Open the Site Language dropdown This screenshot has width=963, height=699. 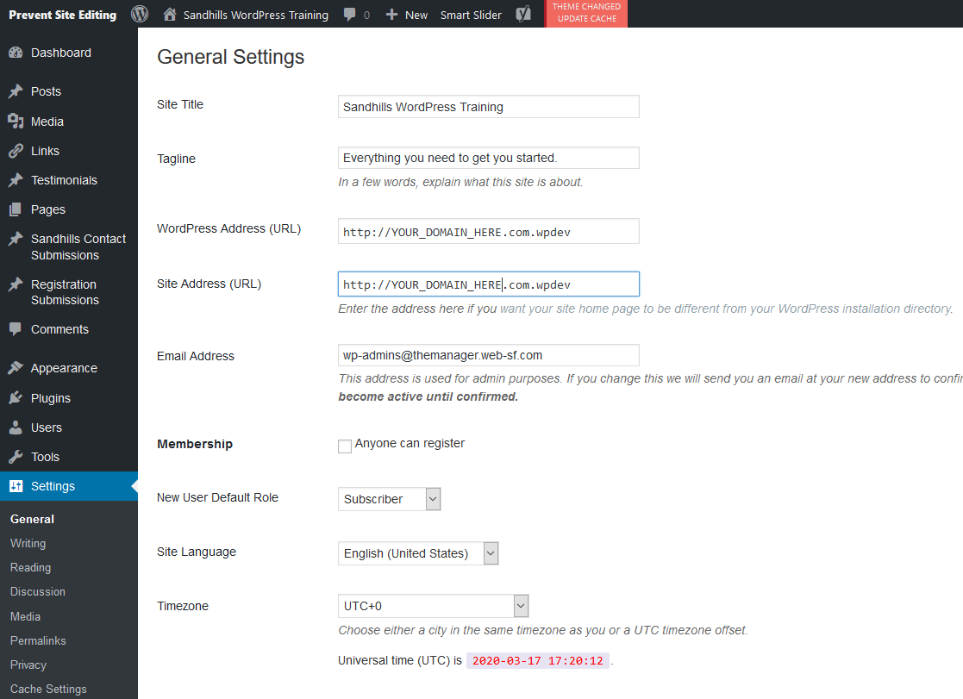click(417, 552)
